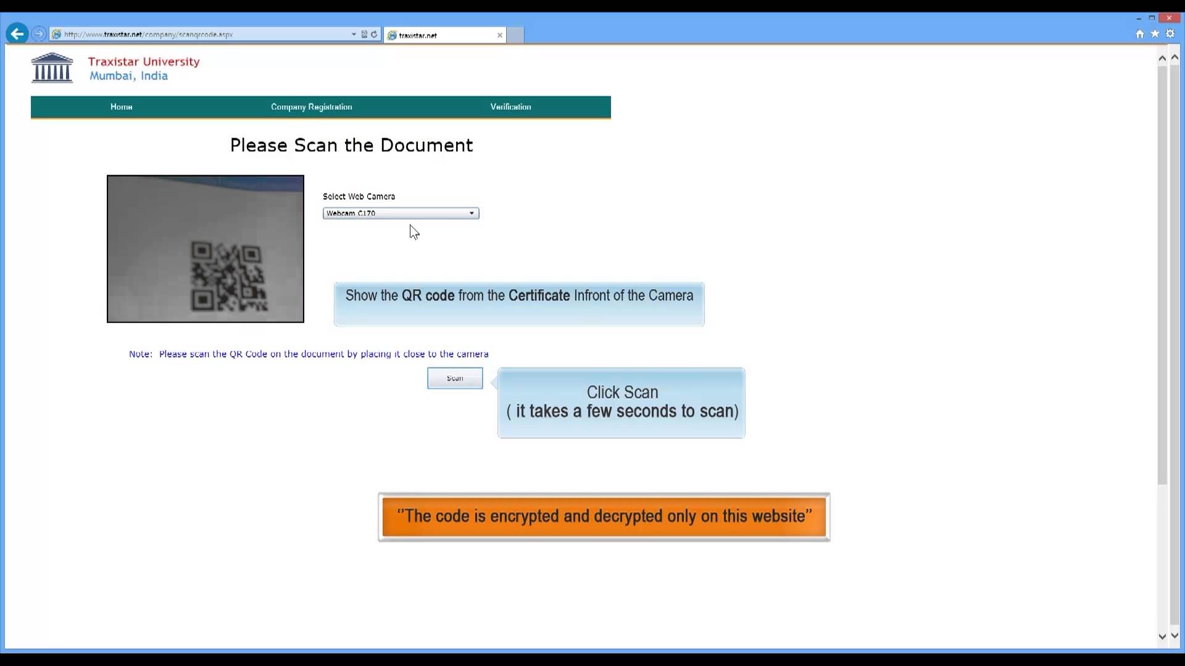
Task: Open the address bar history dropdown arrow
Action: tap(354, 35)
